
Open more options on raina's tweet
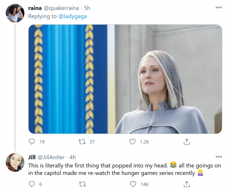[x=219, y=8]
